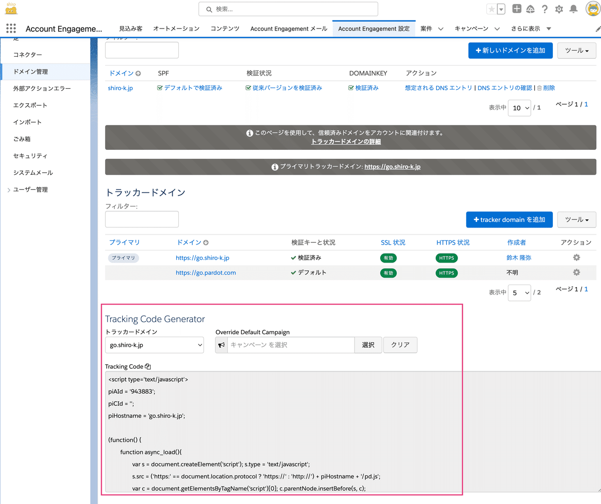Expand the キャンペーン tab chevron
The height and width of the screenshot is (504, 601).
(x=497, y=29)
